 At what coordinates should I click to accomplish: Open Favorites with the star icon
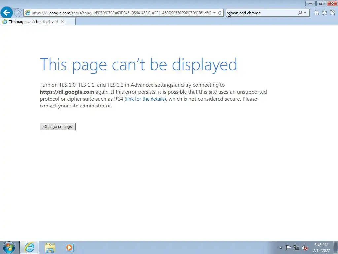324,13
